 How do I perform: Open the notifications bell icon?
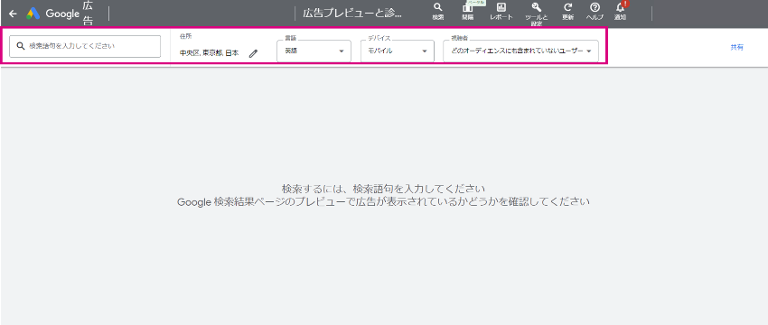pyautogui.click(x=621, y=7)
